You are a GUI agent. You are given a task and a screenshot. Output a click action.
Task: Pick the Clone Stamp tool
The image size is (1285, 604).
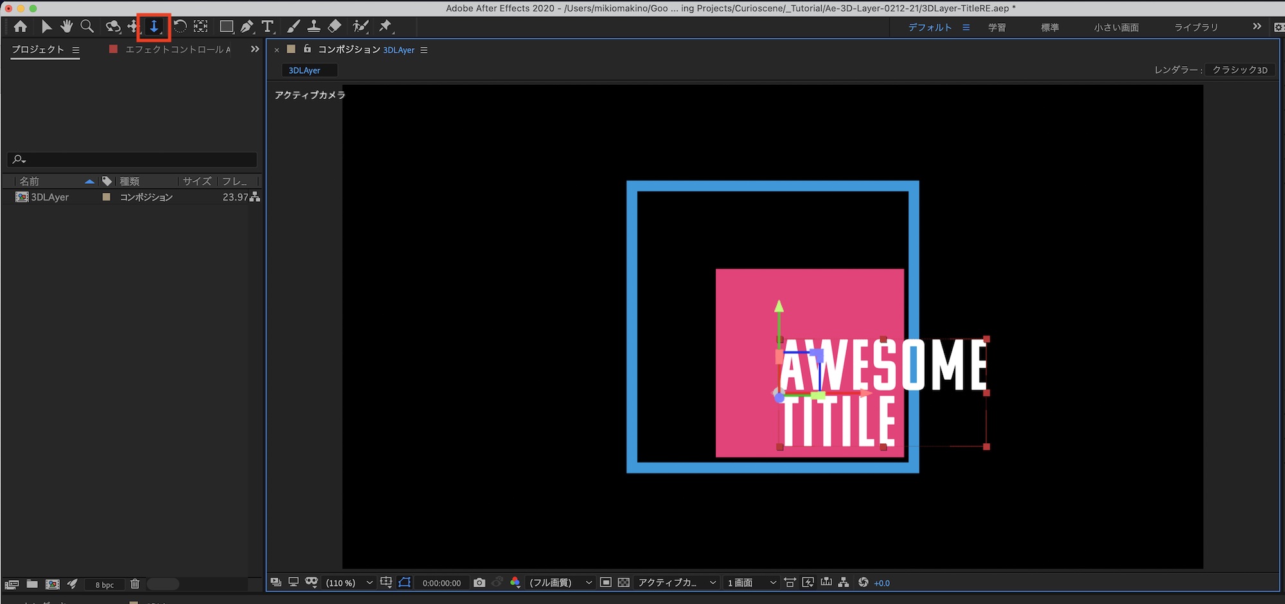[x=314, y=26]
